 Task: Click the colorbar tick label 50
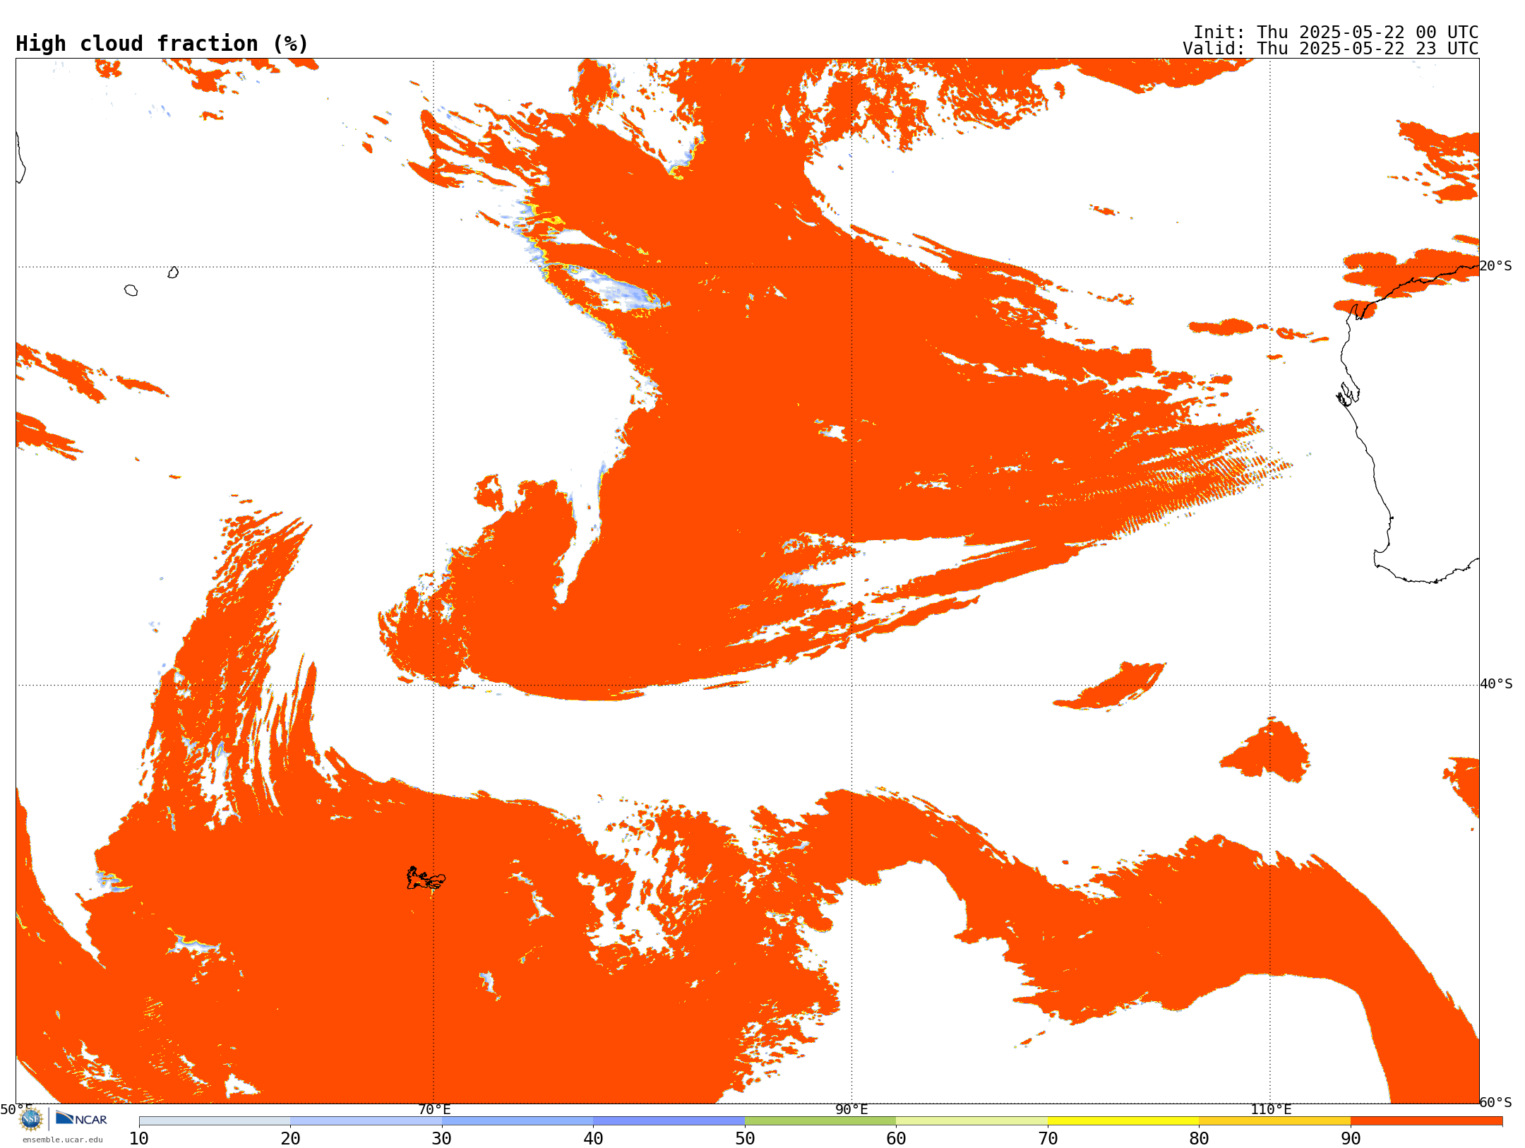pyautogui.click(x=745, y=1139)
